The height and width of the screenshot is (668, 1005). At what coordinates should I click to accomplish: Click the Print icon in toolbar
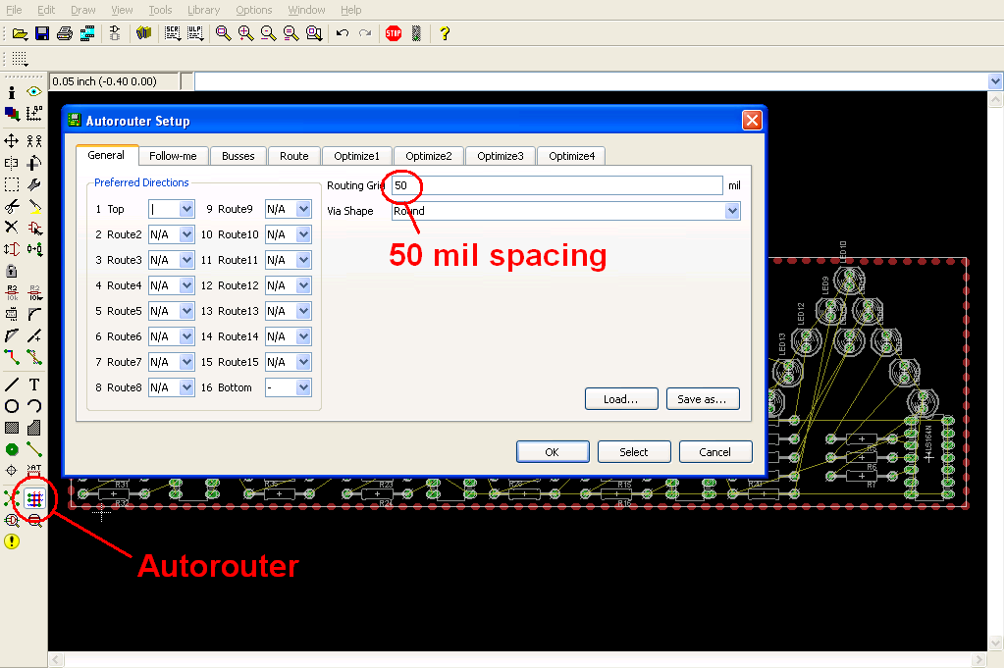64,33
